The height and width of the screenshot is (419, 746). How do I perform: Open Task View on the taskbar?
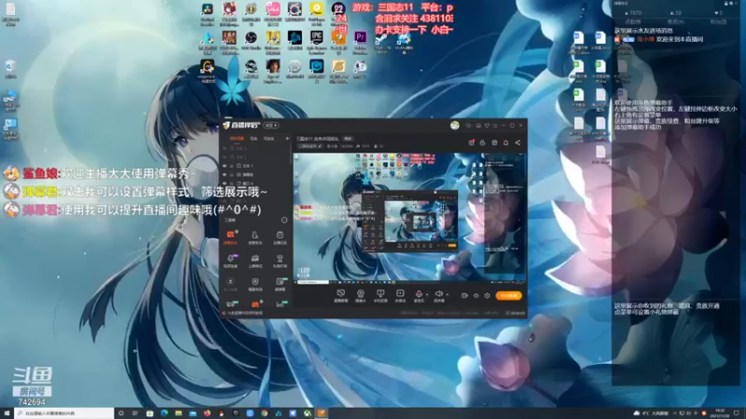pyautogui.click(x=135, y=413)
